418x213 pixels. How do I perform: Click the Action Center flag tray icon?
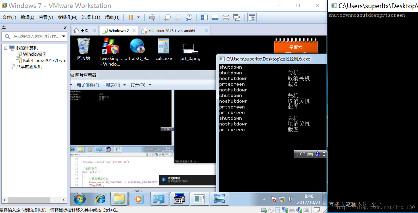(273, 199)
